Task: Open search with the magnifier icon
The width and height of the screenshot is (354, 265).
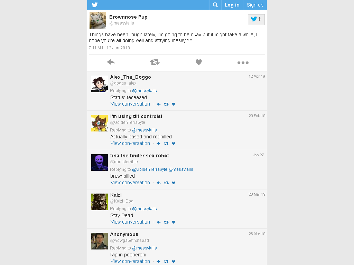Action: 215,5
